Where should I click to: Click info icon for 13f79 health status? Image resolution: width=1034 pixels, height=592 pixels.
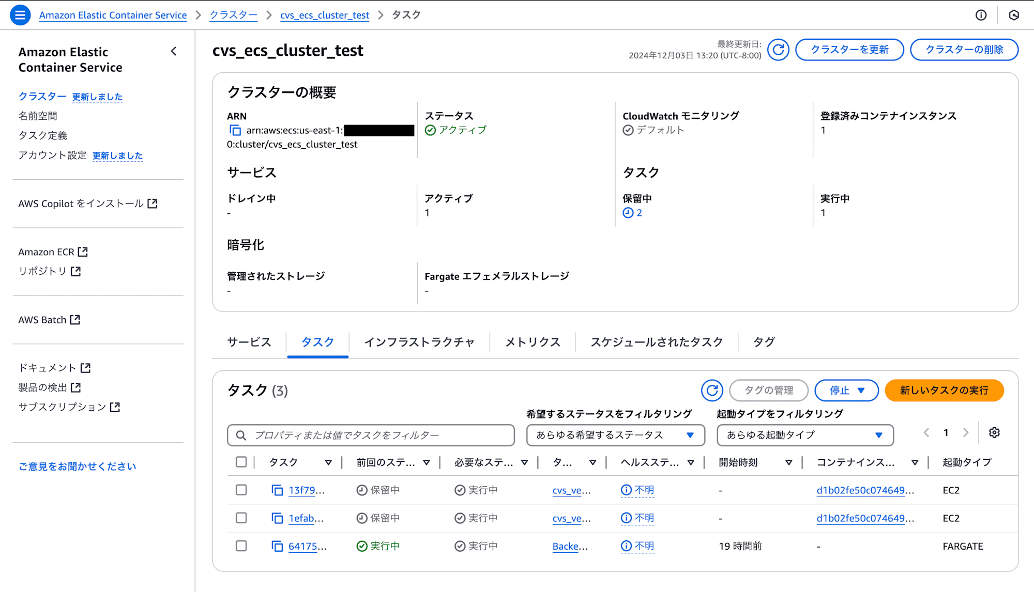626,490
